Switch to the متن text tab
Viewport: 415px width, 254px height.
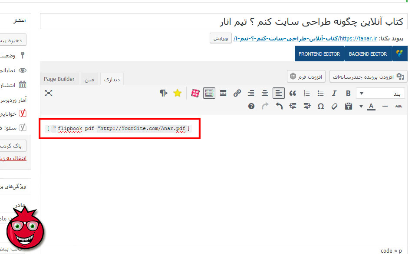click(89, 79)
